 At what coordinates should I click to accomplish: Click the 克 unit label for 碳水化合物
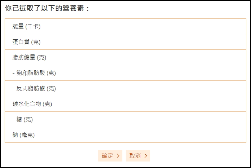coord(47,104)
